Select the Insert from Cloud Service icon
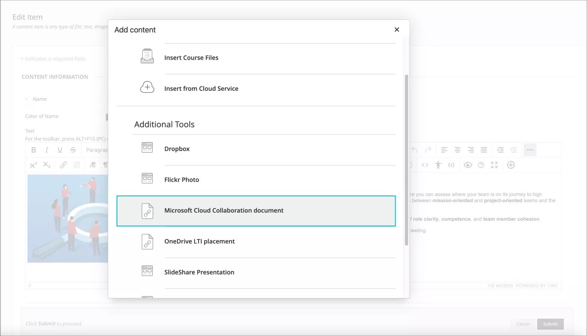 (x=147, y=87)
